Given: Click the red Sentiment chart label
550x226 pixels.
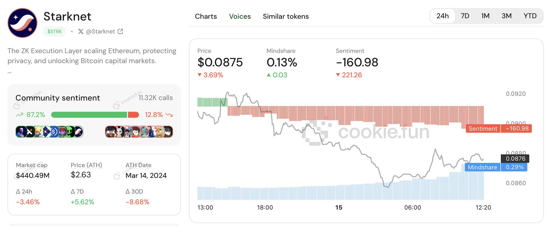Looking at the screenshot, I should coord(483,129).
